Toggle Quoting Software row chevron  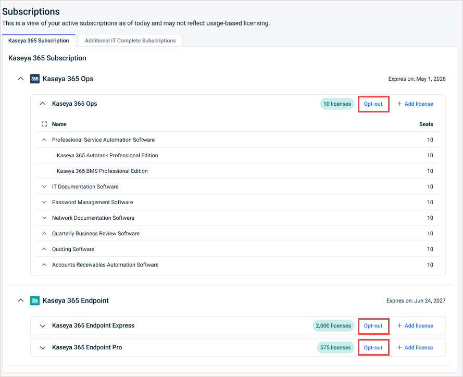click(x=44, y=249)
